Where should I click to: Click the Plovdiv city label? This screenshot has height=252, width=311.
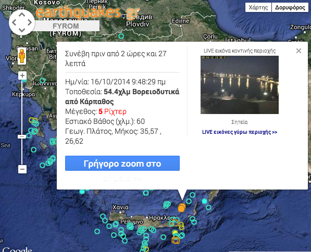point(138,24)
